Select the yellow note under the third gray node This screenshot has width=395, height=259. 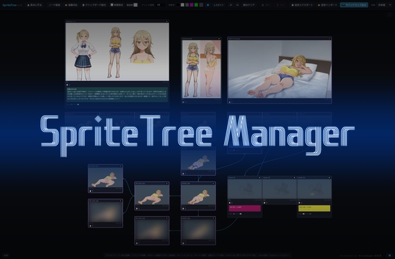point(314,208)
